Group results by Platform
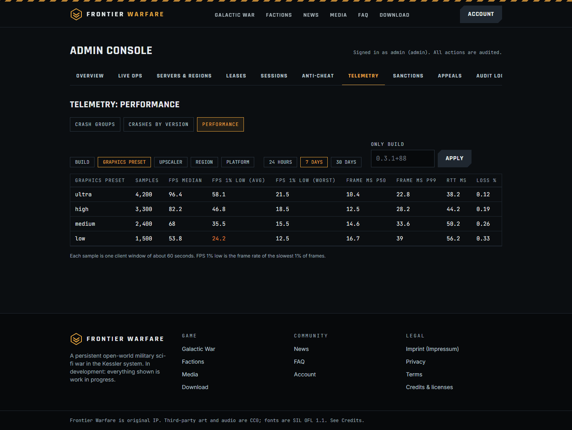572x430 pixels. pos(238,162)
